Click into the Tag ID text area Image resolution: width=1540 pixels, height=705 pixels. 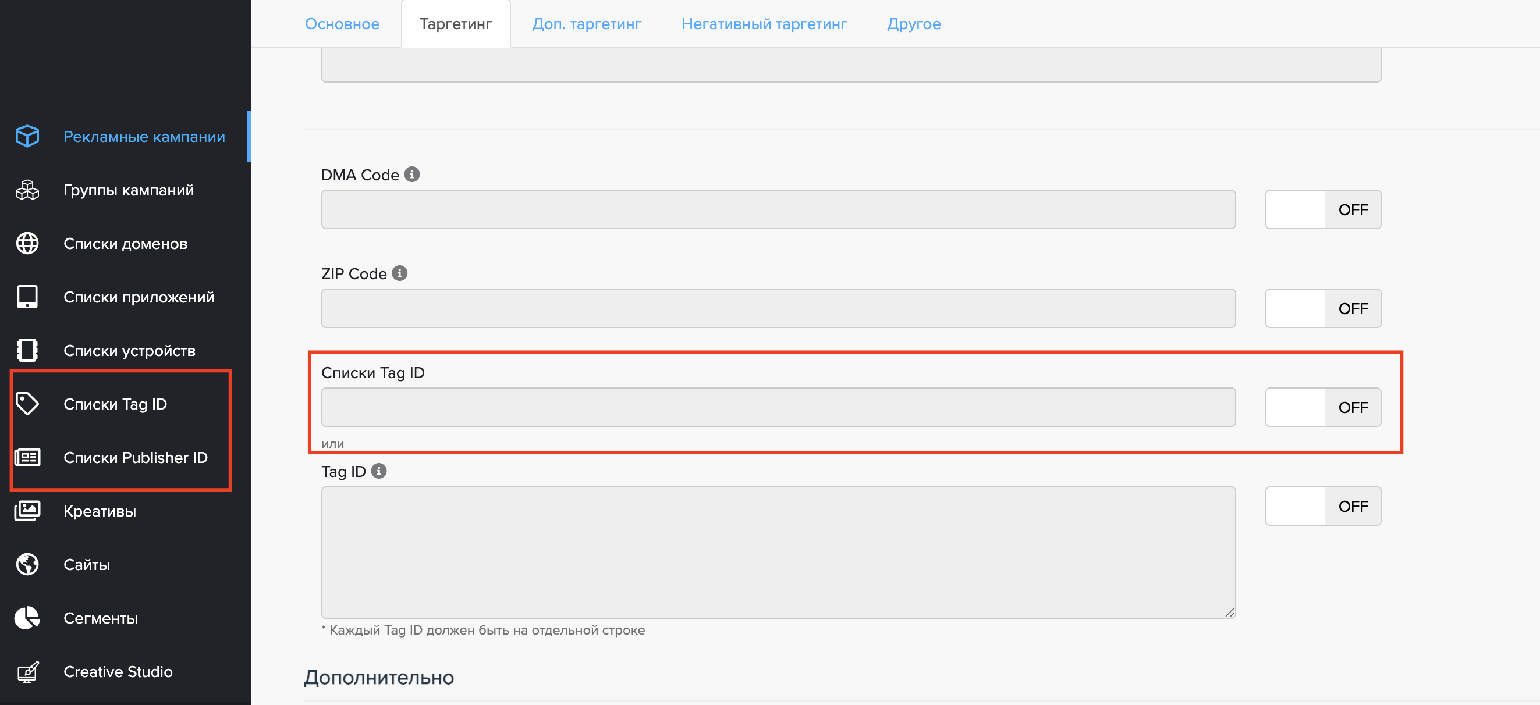pos(778,552)
